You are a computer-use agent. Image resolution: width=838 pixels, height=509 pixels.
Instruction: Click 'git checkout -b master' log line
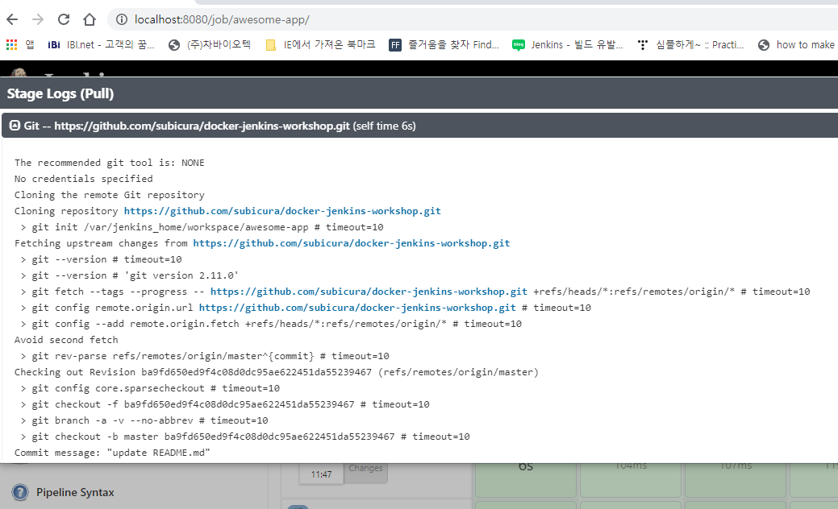point(244,437)
